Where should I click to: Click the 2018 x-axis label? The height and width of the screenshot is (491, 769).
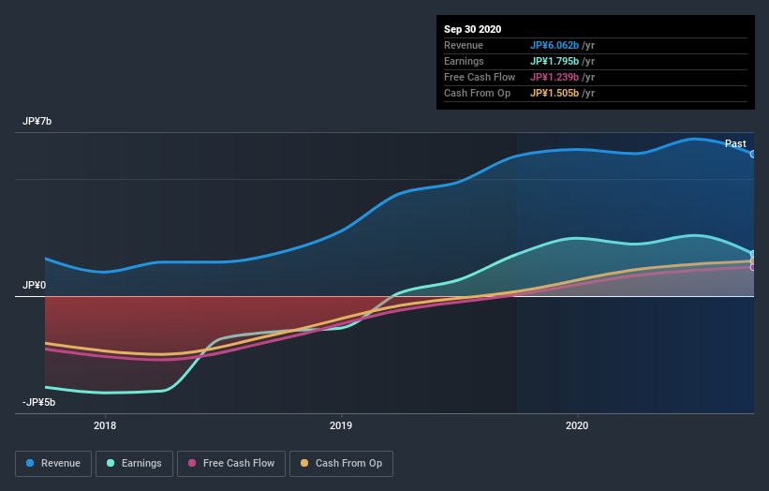105,425
